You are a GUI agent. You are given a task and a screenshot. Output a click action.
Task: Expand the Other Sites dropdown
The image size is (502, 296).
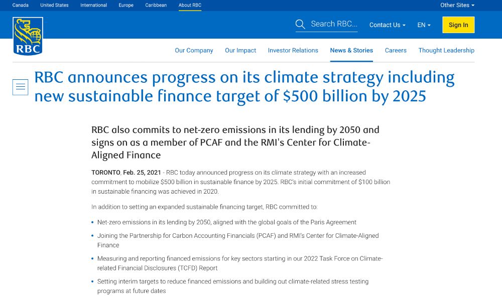coord(457,5)
